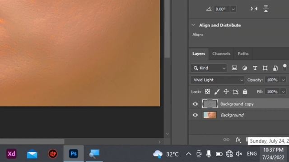Image resolution: width=289 pixels, height=162 pixels.
Task: Open the red gear app on taskbar
Action: pos(53,154)
